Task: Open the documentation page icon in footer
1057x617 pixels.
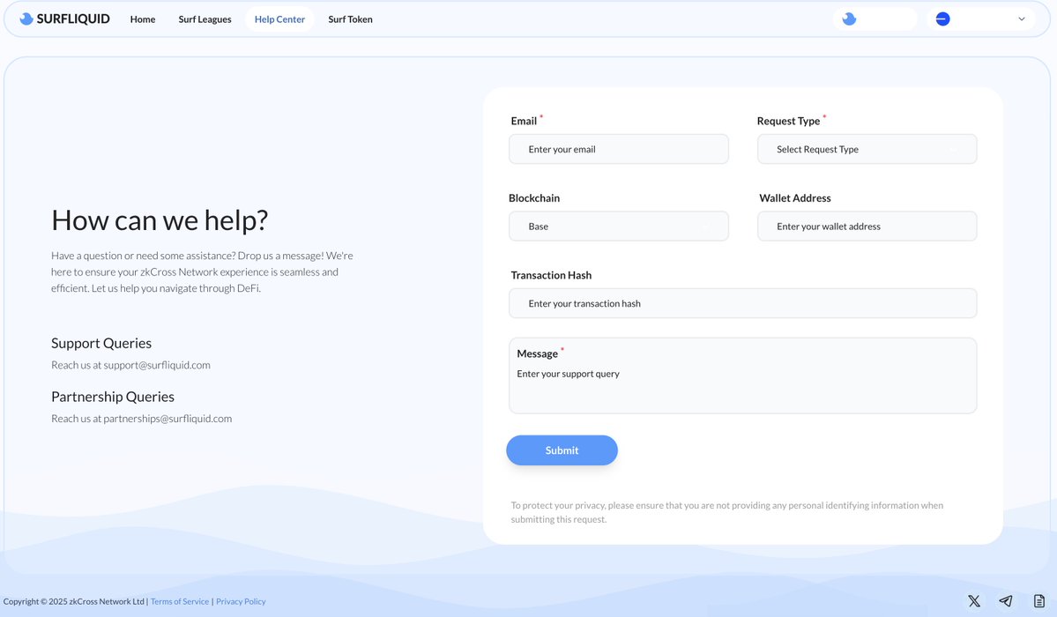Action: pyautogui.click(x=1038, y=601)
